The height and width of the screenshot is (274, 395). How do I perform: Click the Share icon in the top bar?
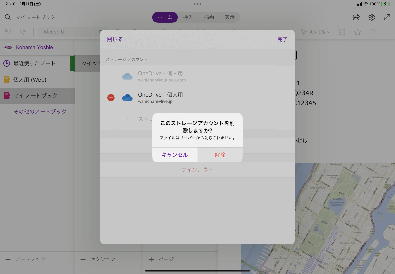click(x=356, y=17)
